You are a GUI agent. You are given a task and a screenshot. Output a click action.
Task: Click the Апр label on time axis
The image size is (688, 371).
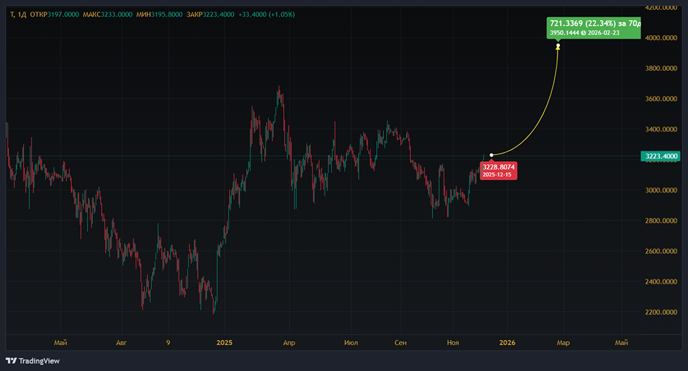pos(290,341)
